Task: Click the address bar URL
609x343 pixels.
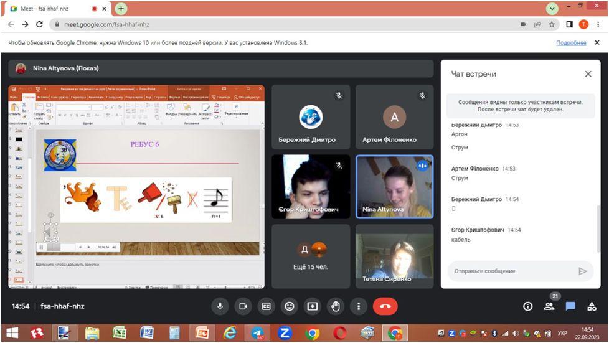Action: click(x=107, y=24)
